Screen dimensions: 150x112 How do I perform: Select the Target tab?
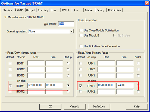click(x=19, y=10)
